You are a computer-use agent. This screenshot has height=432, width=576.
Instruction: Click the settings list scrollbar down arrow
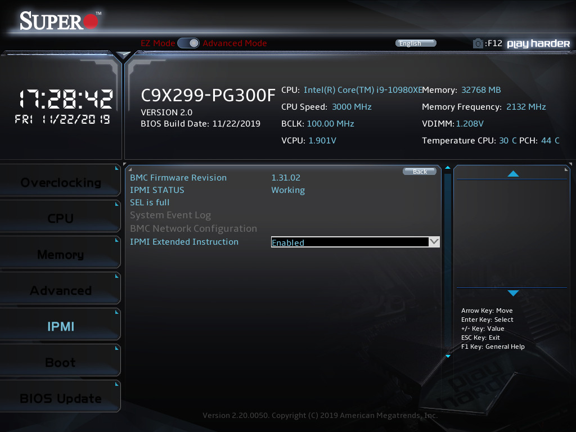[448, 356]
